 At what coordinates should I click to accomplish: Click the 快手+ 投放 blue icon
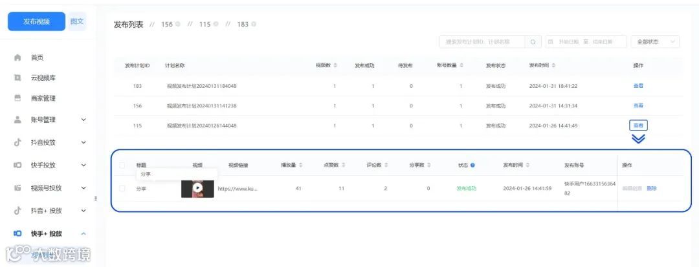17,233
